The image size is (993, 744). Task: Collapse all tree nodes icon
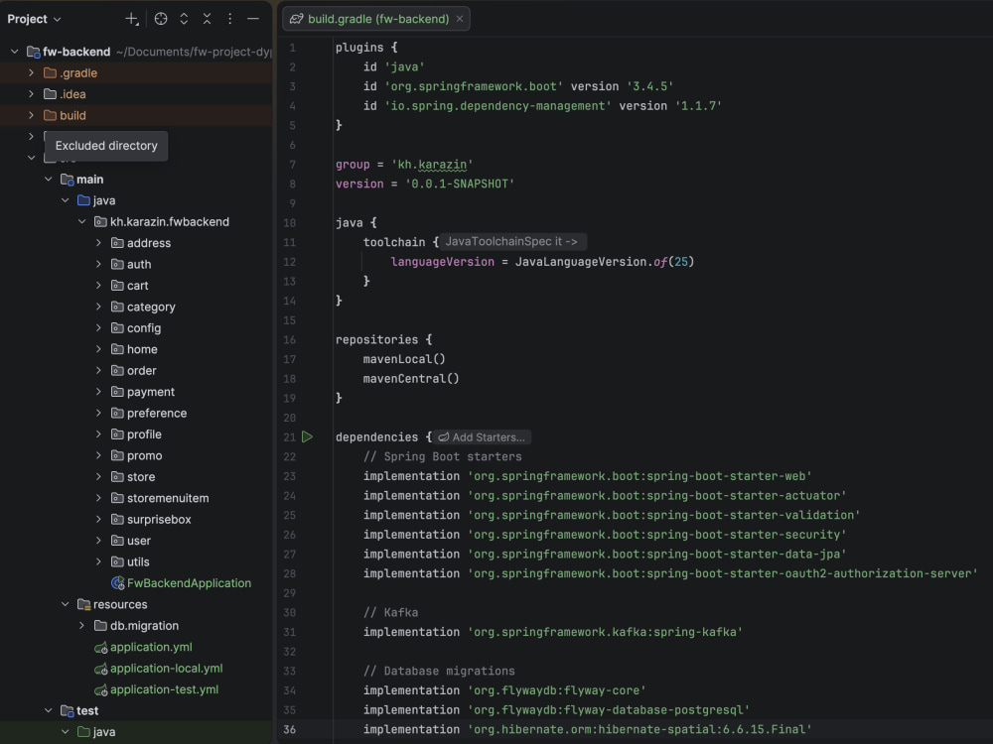pyautogui.click(x=208, y=19)
